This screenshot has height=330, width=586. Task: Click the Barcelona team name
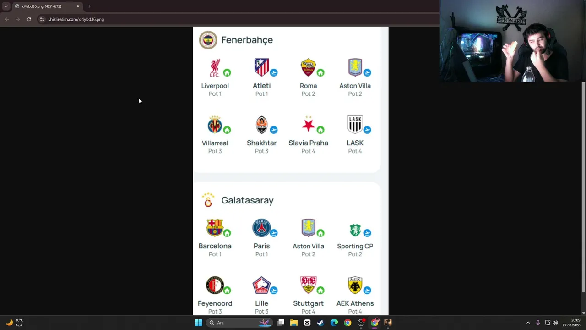point(215,246)
